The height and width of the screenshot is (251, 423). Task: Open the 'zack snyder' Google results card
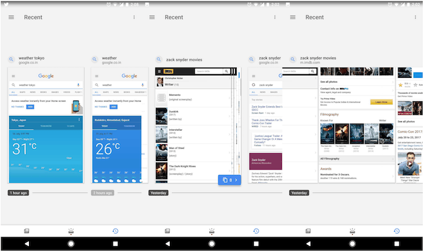click(x=265, y=125)
